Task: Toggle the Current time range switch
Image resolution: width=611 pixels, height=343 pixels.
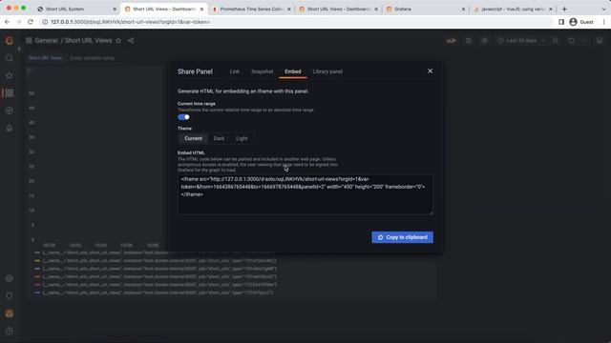Action: pyautogui.click(x=183, y=117)
